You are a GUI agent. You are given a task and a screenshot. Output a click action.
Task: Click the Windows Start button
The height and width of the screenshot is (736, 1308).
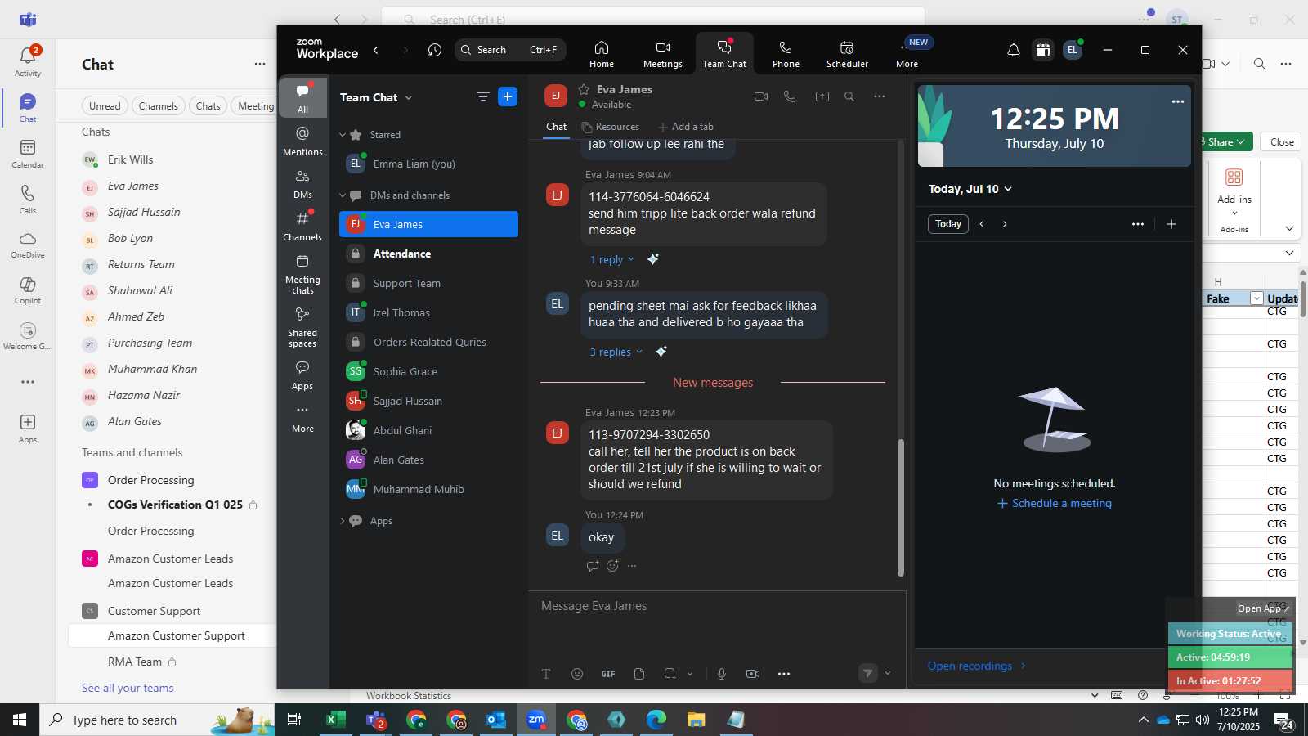click(x=20, y=720)
